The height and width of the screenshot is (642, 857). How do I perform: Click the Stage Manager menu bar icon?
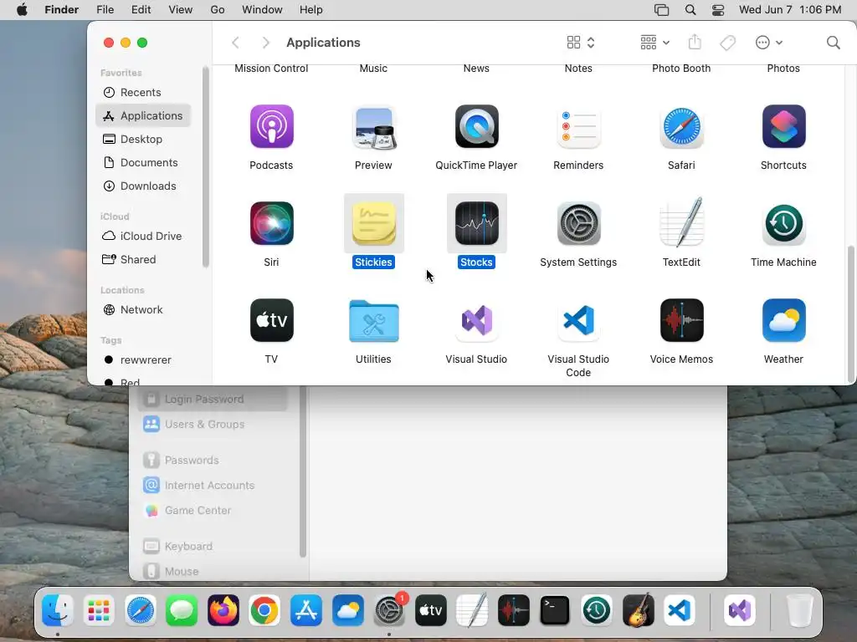[x=661, y=10]
